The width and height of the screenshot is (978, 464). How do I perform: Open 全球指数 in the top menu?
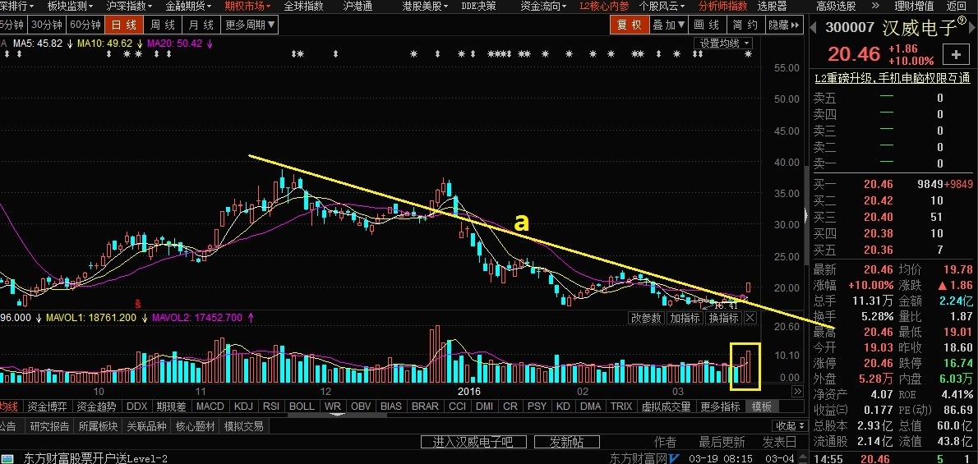pyautogui.click(x=304, y=7)
